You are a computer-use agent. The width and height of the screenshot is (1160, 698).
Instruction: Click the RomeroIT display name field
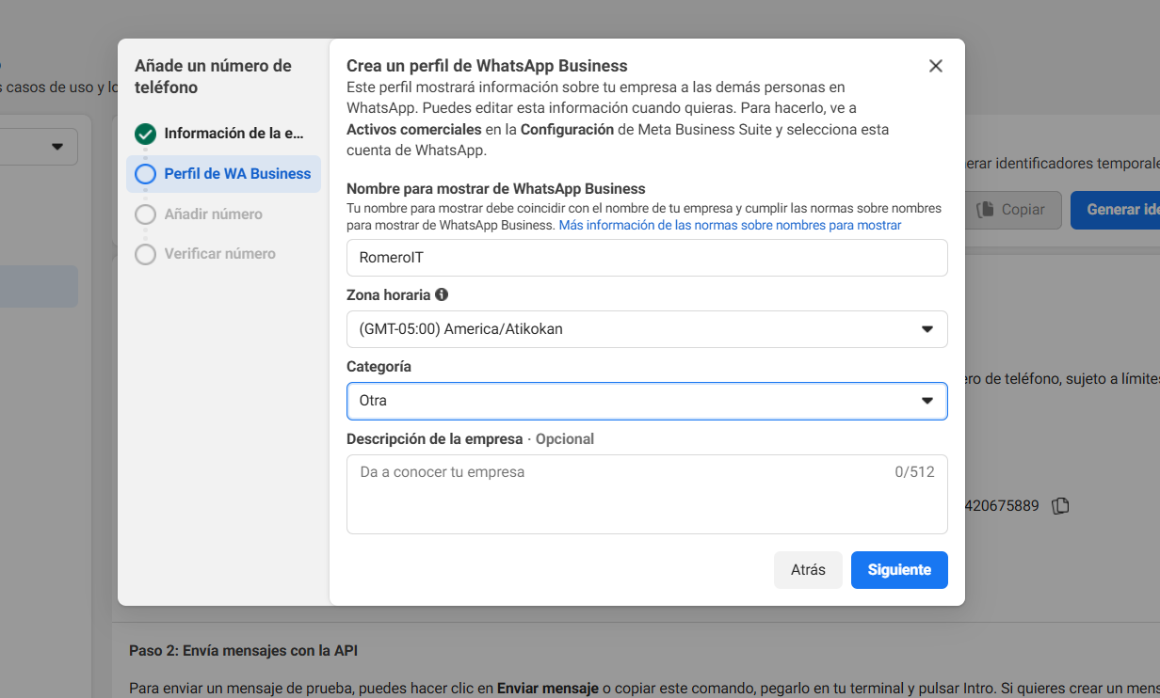point(647,258)
